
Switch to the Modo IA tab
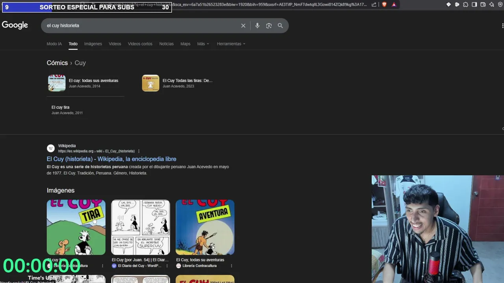tap(54, 44)
